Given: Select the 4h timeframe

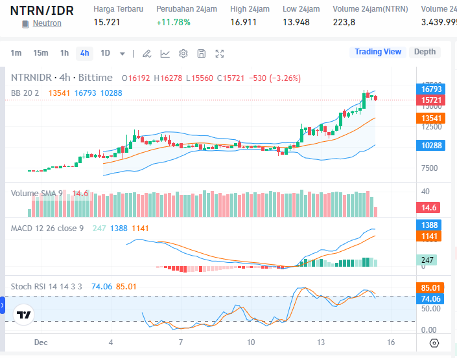Looking at the screenshot, I should [84, 54].
